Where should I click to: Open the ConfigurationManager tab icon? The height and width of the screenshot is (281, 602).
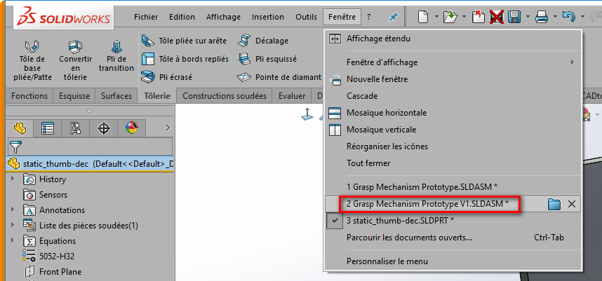(x=76, y=128)
